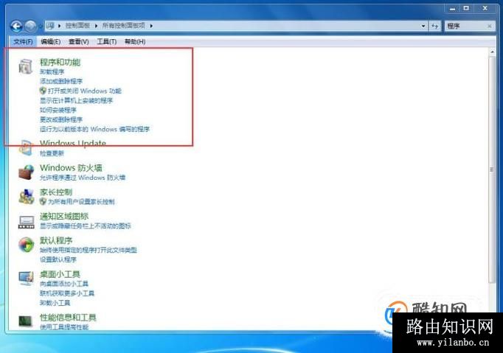Image resolution: width=503 pixels, height=353 pixels.
Task: Click the 卸载程序 link
Action: (52, 71)
